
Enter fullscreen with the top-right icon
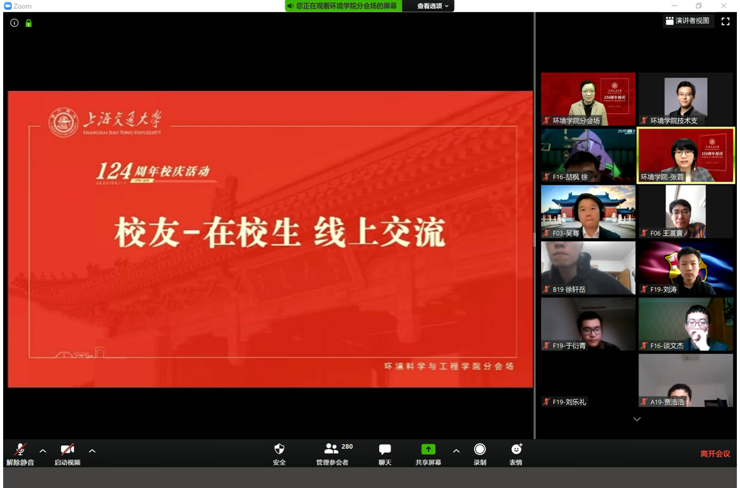click(x=726, y=21)
